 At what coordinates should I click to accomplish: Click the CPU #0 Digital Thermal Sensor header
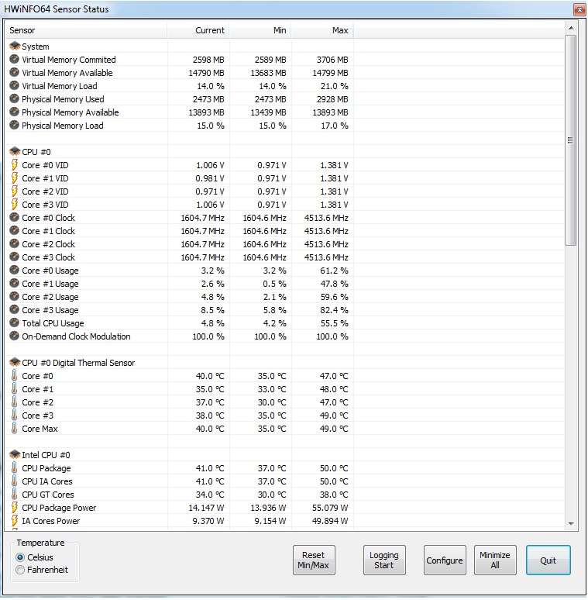click(78, 363)
